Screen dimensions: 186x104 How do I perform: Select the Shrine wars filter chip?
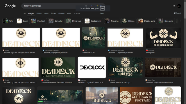pos(74,21)
